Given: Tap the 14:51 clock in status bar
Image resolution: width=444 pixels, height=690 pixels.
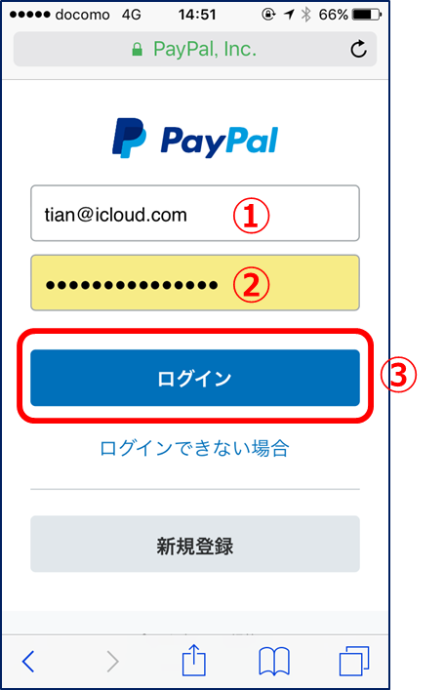Looking at the screenshot, I should [197, 15].
